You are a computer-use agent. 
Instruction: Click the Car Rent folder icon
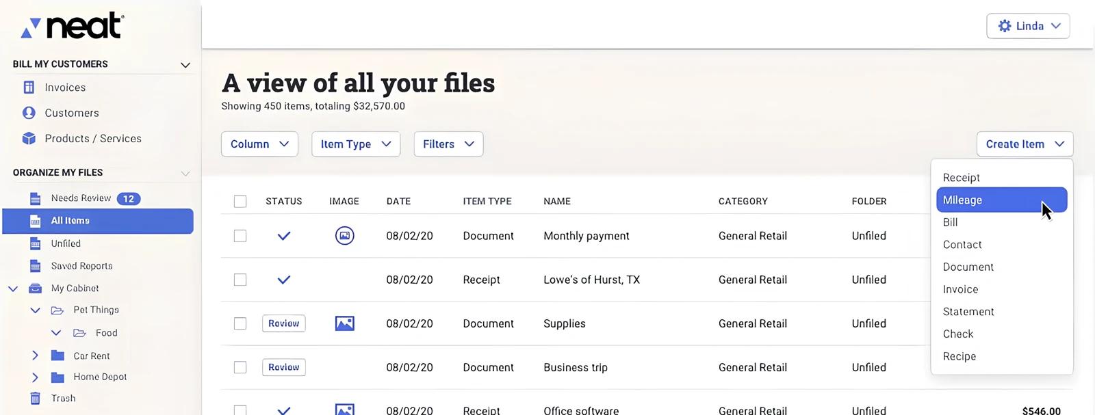[57, 356]
